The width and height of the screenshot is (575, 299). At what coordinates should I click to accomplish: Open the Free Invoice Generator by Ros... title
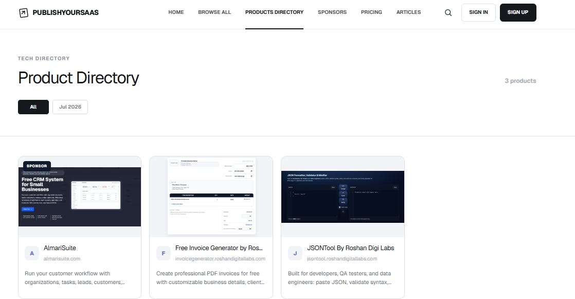pyautogui.click(x=219, y=248)
